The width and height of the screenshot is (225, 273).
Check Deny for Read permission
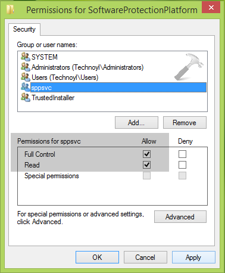point(182,165)
